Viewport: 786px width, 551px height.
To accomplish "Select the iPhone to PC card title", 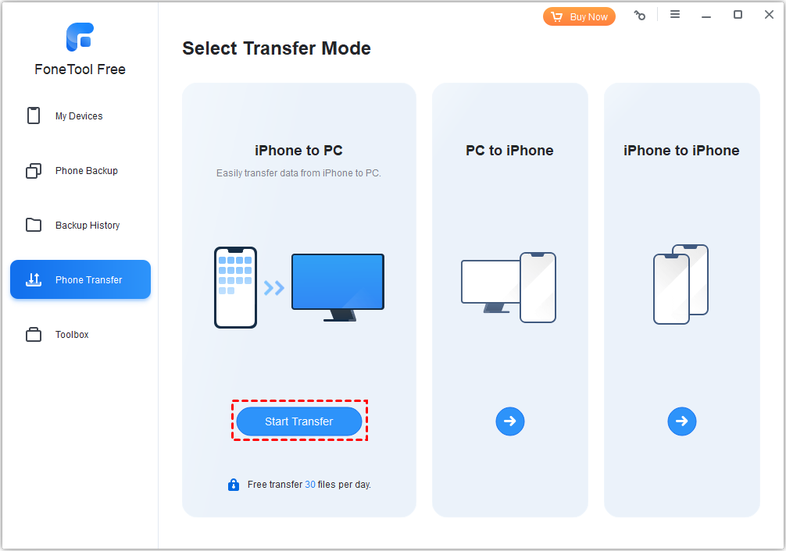I will pos(298,151).
